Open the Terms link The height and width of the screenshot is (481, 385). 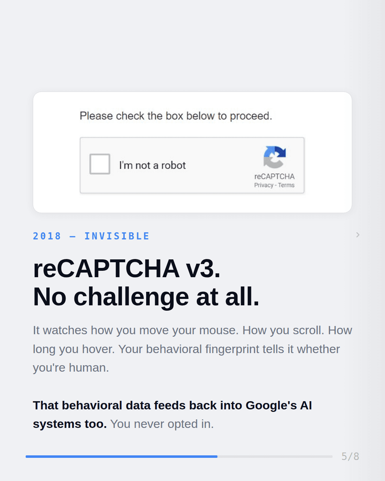click(x=286, y=185)
